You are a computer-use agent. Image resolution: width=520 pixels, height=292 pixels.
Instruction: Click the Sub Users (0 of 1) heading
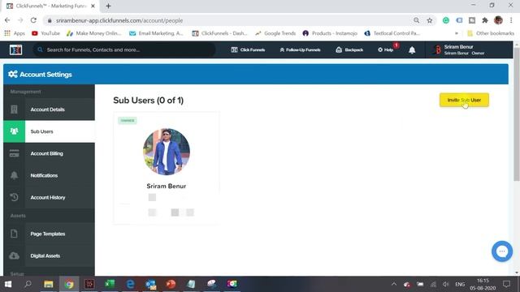point(148,101)
